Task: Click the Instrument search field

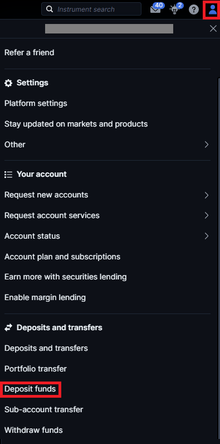Action: [x=91, y=9]
